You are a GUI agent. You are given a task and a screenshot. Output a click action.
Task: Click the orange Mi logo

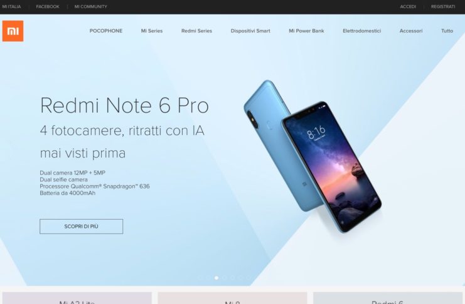point(13,31)
